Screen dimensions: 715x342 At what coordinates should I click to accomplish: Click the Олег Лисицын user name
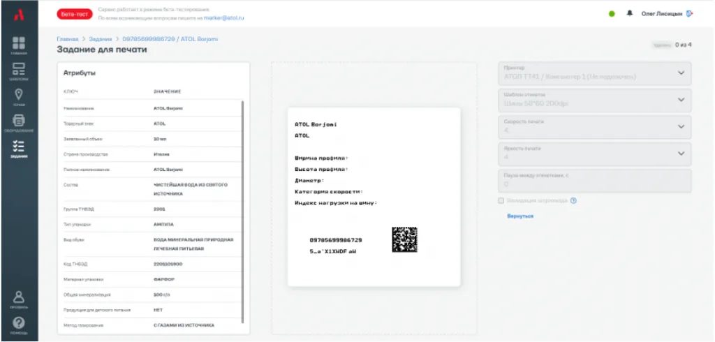click(x=662, y=14)
